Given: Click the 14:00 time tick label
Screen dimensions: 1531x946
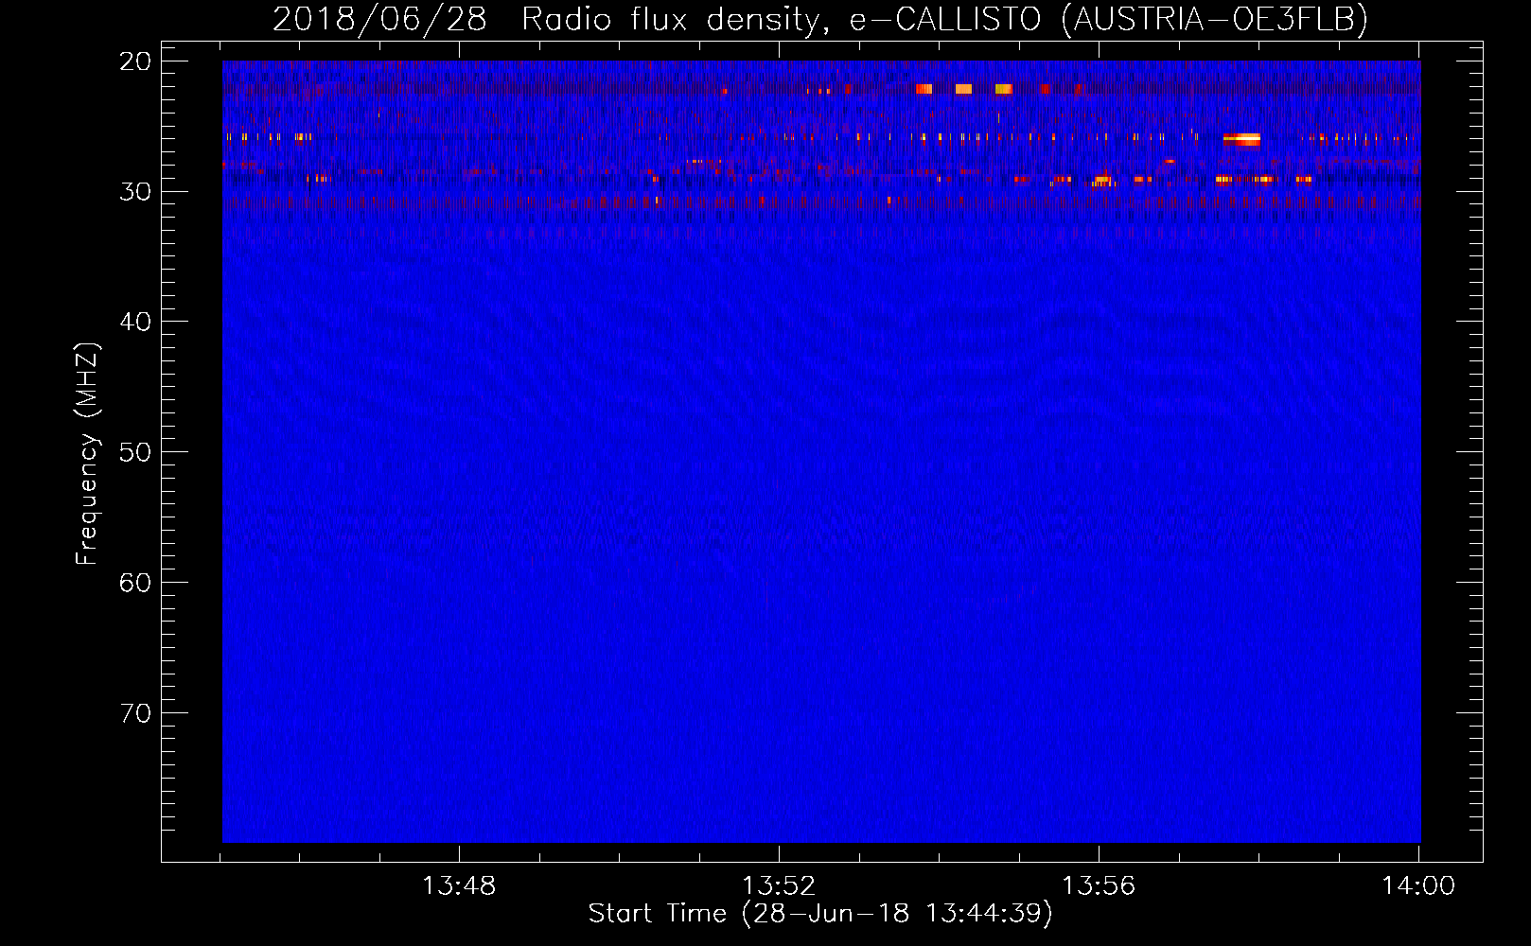Looking at the screenshot, I should point(1418,886).
